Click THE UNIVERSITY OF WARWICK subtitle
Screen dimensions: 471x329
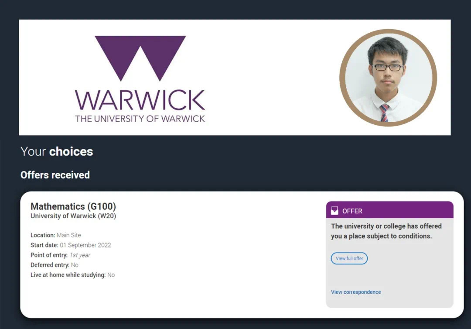140,119
